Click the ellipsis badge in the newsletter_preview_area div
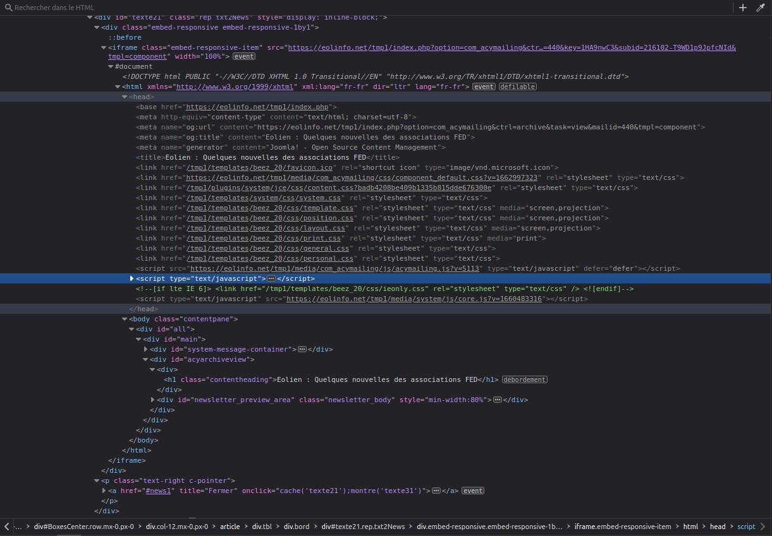The image size is (772, 536). coord(497,400)
